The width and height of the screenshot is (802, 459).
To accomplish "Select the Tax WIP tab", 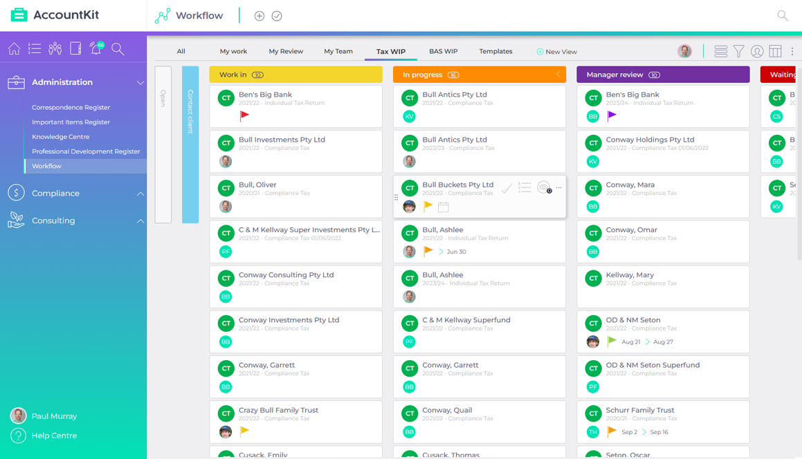I will coord(391,52).
